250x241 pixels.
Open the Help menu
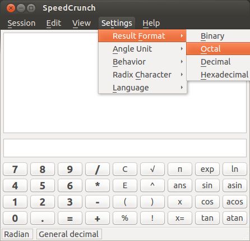coord(151,23)
